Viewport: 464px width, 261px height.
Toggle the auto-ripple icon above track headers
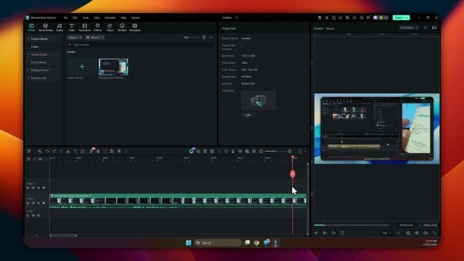[41, 159]
